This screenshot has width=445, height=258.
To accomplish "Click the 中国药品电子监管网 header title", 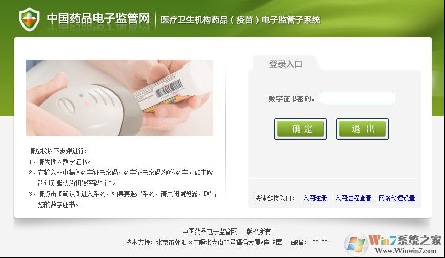I will pos(98,19).
